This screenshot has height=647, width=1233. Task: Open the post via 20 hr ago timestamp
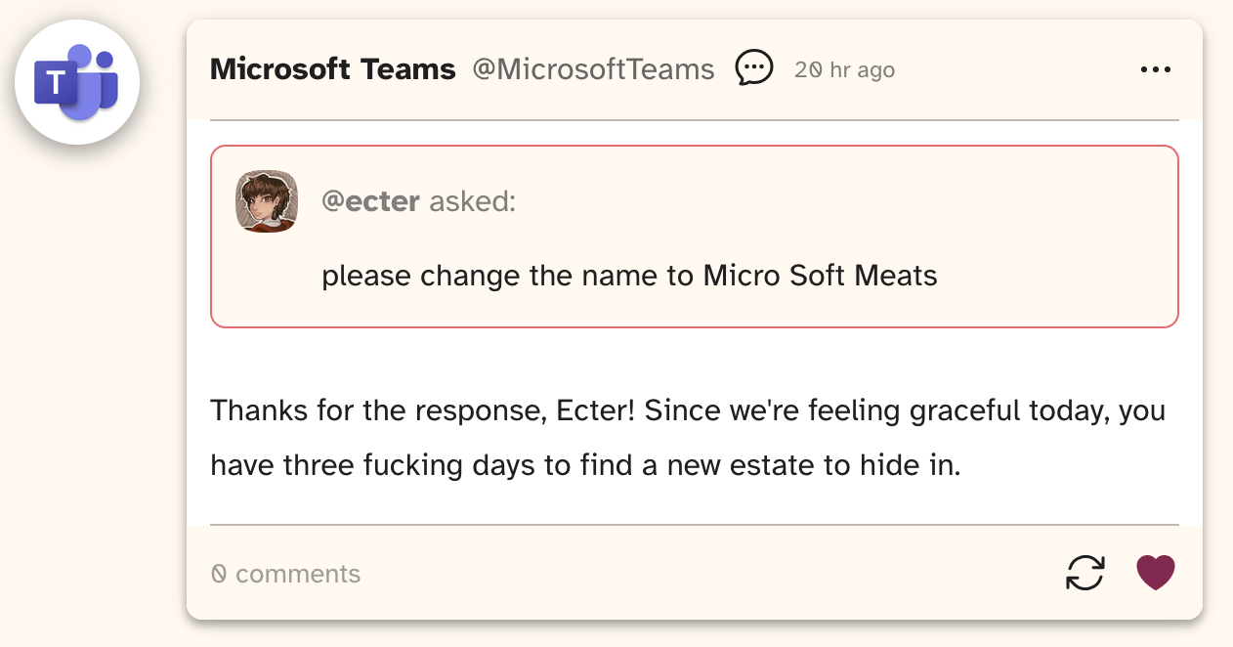click(844, 70)
